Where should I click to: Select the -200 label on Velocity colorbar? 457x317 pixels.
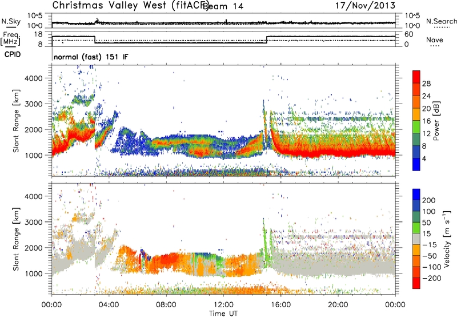click(x=431, y=278)
